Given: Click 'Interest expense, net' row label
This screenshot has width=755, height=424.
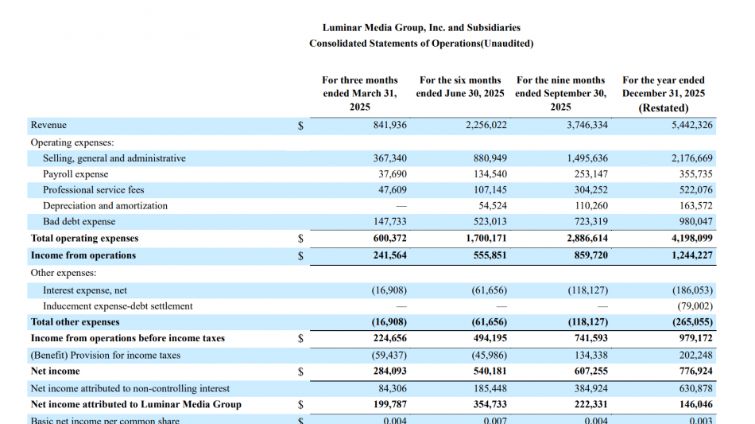Looking at the screenshot, I should tap(85, 290).
